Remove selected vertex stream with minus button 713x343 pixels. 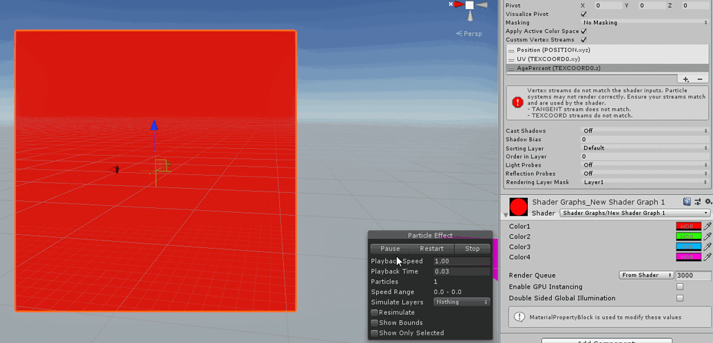[700, 79]
